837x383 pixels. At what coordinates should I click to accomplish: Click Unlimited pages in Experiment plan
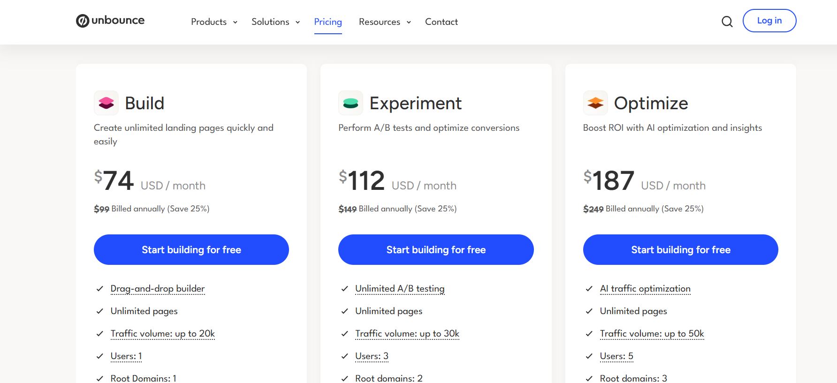coord(388,311)
